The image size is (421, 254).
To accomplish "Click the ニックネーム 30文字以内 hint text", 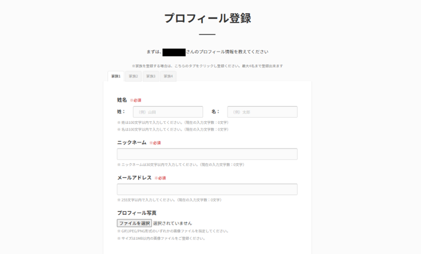I will point(181,164).
